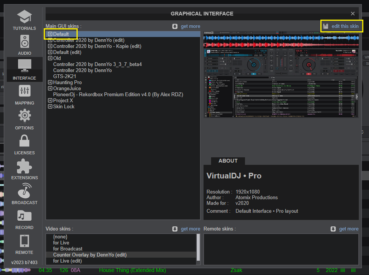Screen dimensions: 369x275
Task: Expand the Haunting Pro skin entry
Action: pyautogui.click(x=50, y=82)
